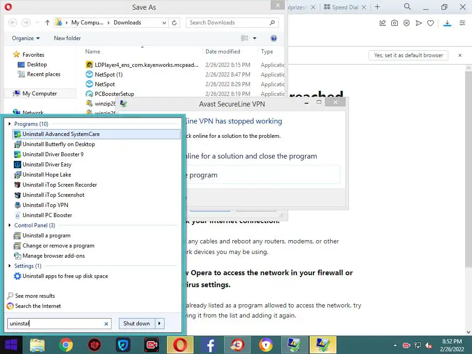Open clock showing 8:52 PM
Viewport: 472px width, 354px height.
(452, 345)
